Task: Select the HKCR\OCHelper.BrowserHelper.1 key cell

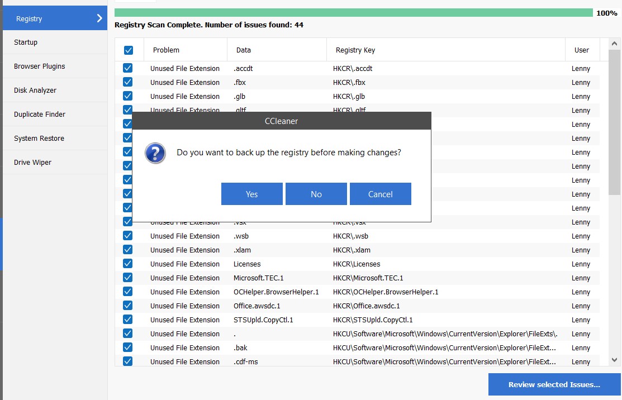Action: 386,292
